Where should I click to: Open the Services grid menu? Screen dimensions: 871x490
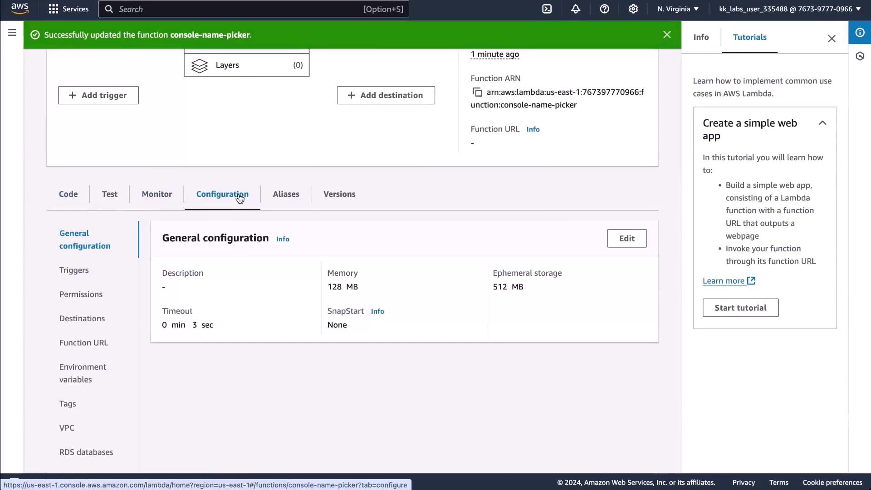click(x=69, y=9)
